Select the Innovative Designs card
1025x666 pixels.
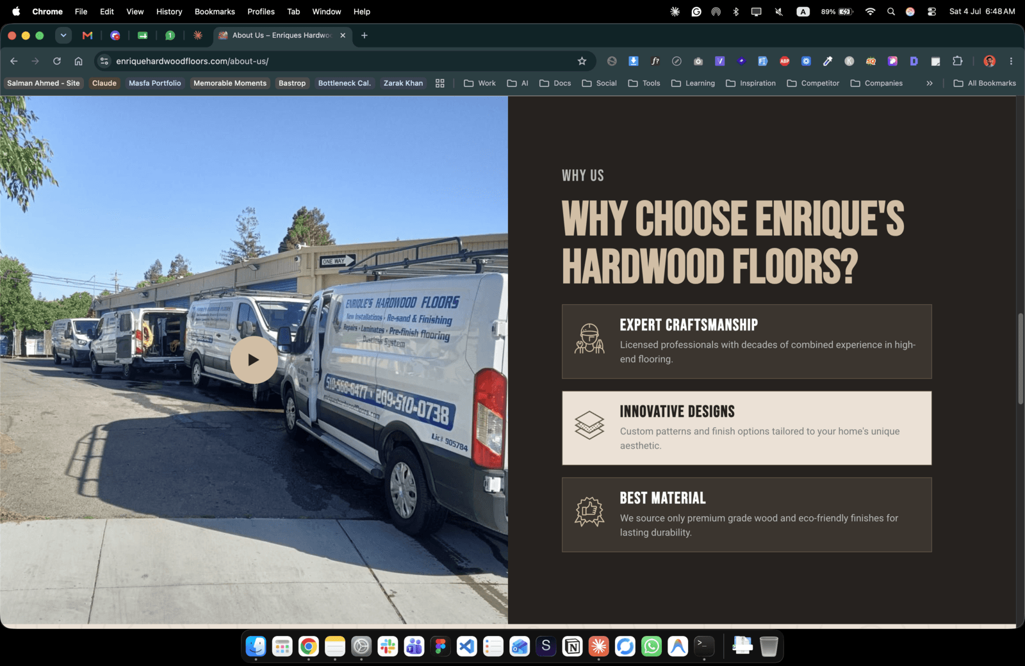747,428
